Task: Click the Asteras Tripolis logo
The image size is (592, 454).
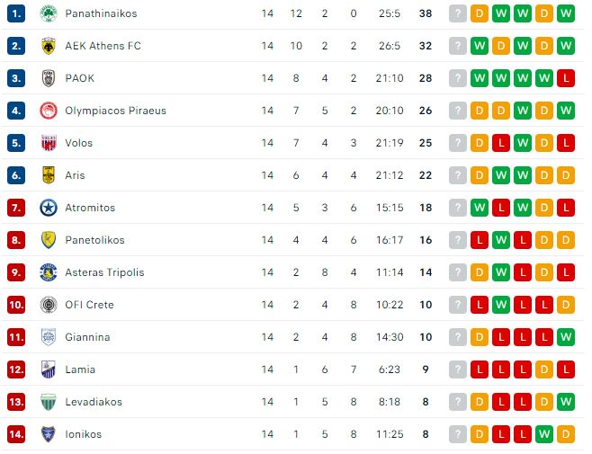Action: [x=49, y=272]
